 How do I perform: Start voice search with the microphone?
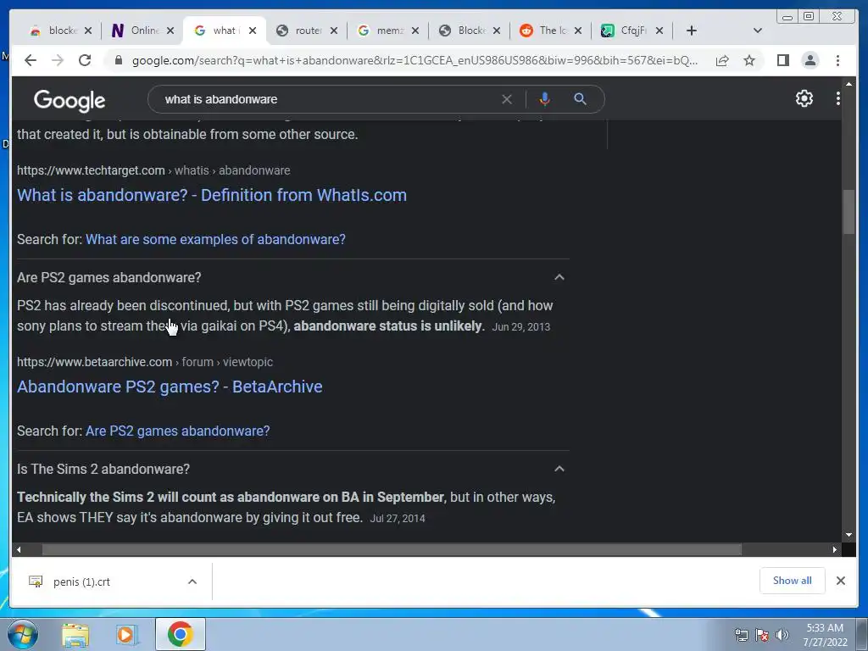[544, 99]
